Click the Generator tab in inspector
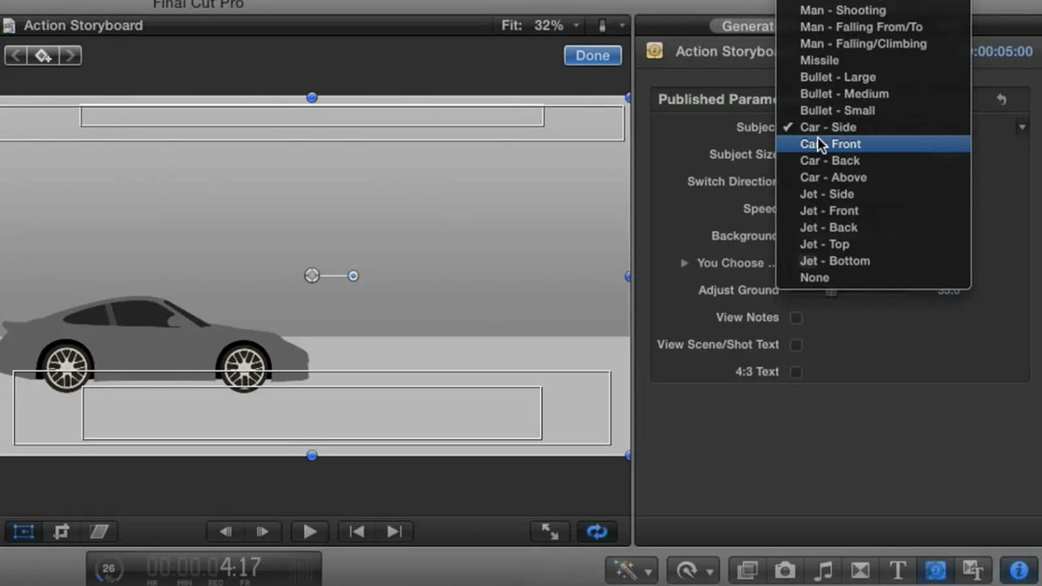Viewport: 1042px width, 586px height. tap(742, 26)
